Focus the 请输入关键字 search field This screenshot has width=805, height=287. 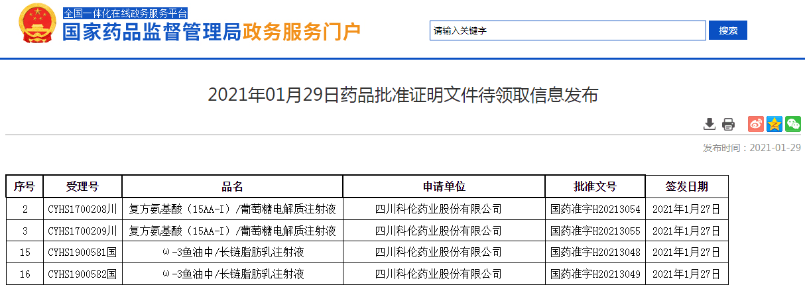coord(568,30)
